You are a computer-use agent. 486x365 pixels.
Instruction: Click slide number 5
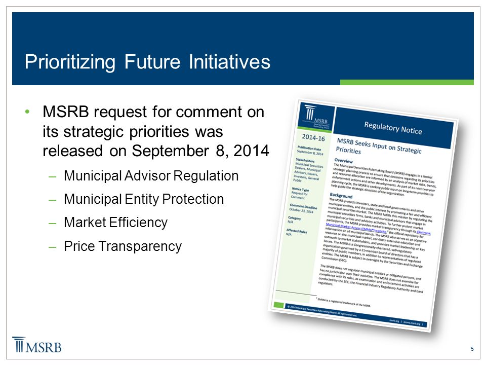click(x=472, y=349)
